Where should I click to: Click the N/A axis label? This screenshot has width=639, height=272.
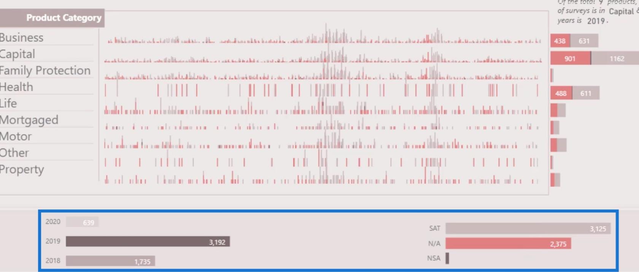434,244
